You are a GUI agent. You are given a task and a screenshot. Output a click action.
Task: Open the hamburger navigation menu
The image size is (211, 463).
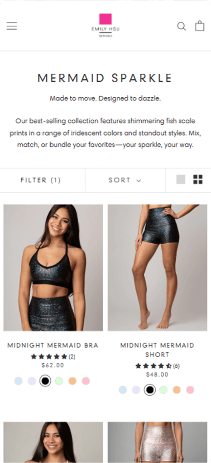(x=12, y=26)
